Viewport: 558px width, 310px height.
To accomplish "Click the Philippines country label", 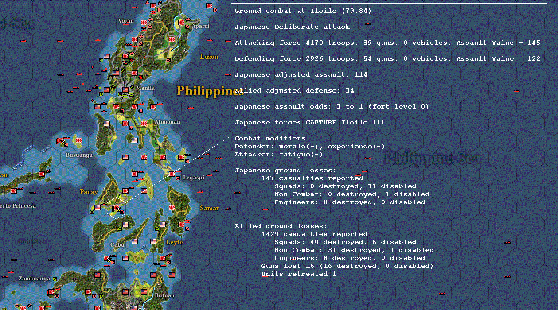I will [x=210, y=91].
